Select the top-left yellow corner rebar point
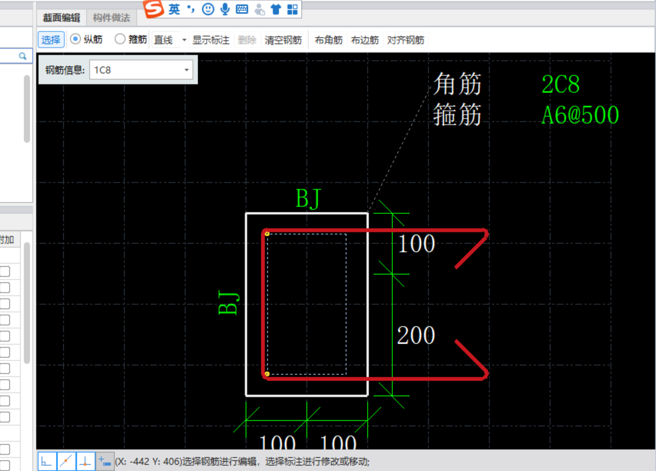The width and height of the screenshot is (656, 471). [267, 234]
